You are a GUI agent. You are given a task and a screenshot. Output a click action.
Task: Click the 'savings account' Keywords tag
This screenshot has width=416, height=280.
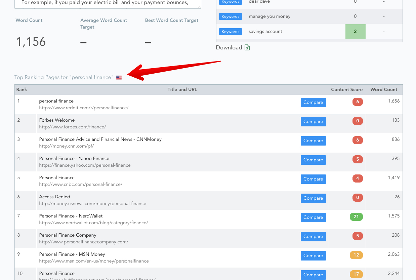(231, 32)
